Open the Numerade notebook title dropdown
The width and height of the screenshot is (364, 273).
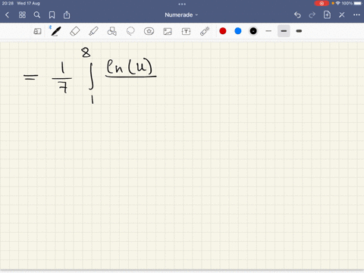click(x=181, y=15)
